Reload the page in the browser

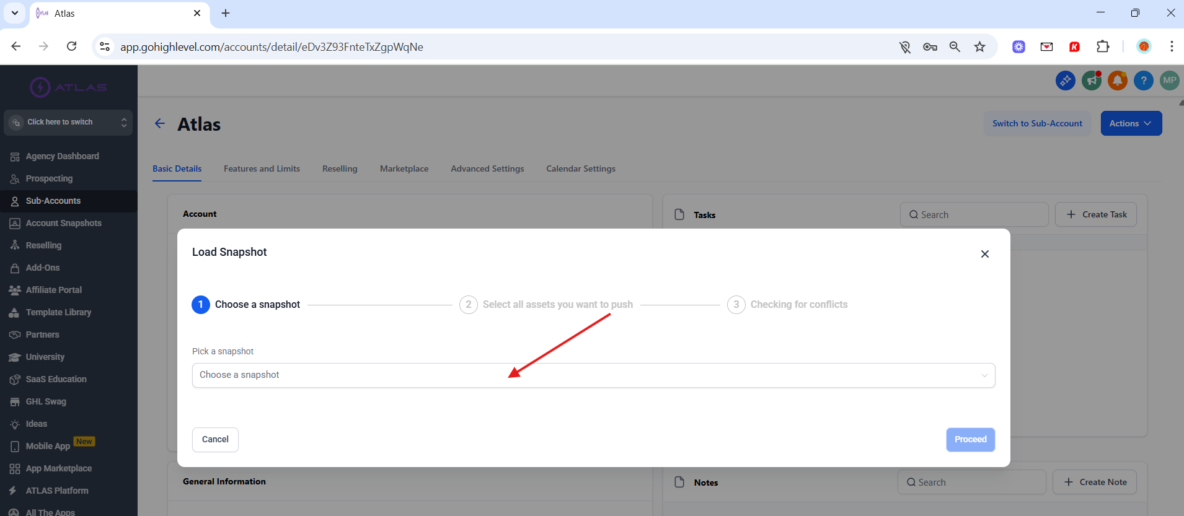(x=72, y=46)
